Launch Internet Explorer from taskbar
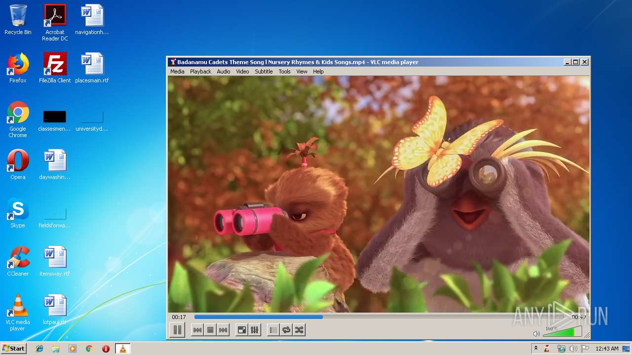 pos(39,349)
